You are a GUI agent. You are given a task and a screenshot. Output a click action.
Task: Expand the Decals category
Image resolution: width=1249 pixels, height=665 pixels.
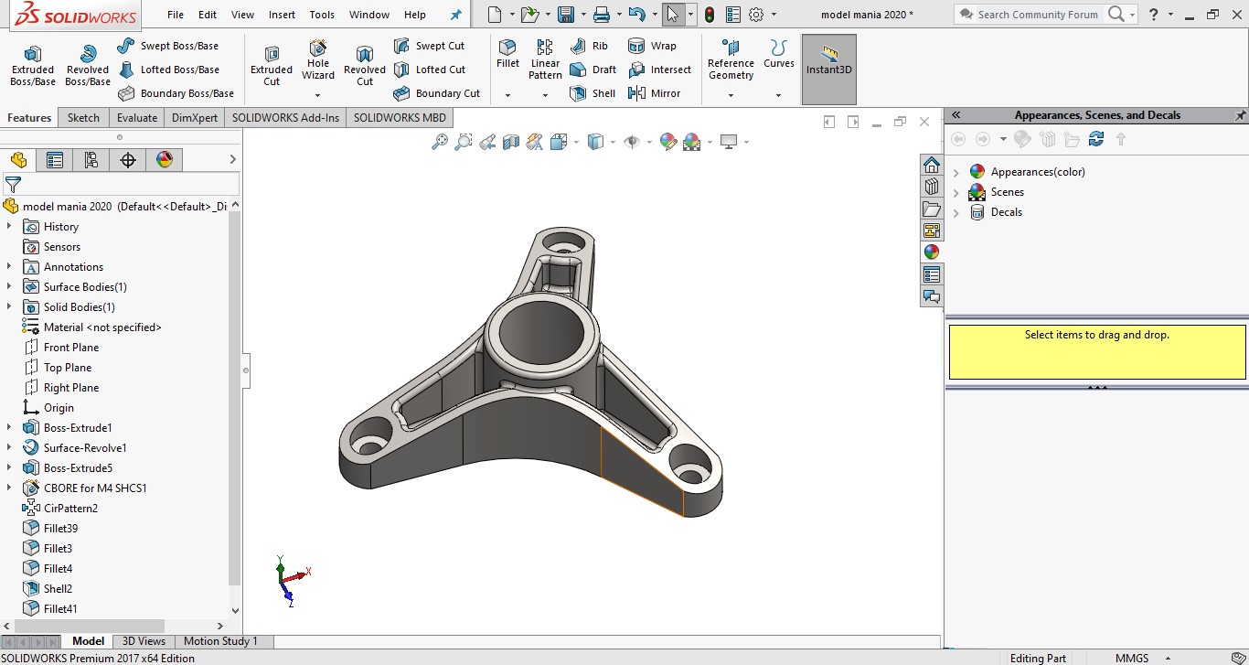(x=956, y=212)
